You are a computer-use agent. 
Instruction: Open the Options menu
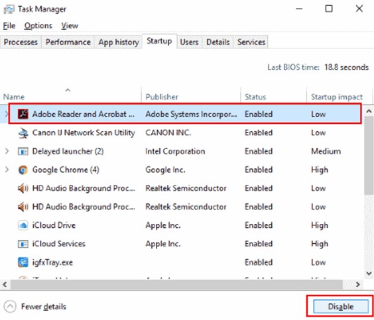coord(38,26)
